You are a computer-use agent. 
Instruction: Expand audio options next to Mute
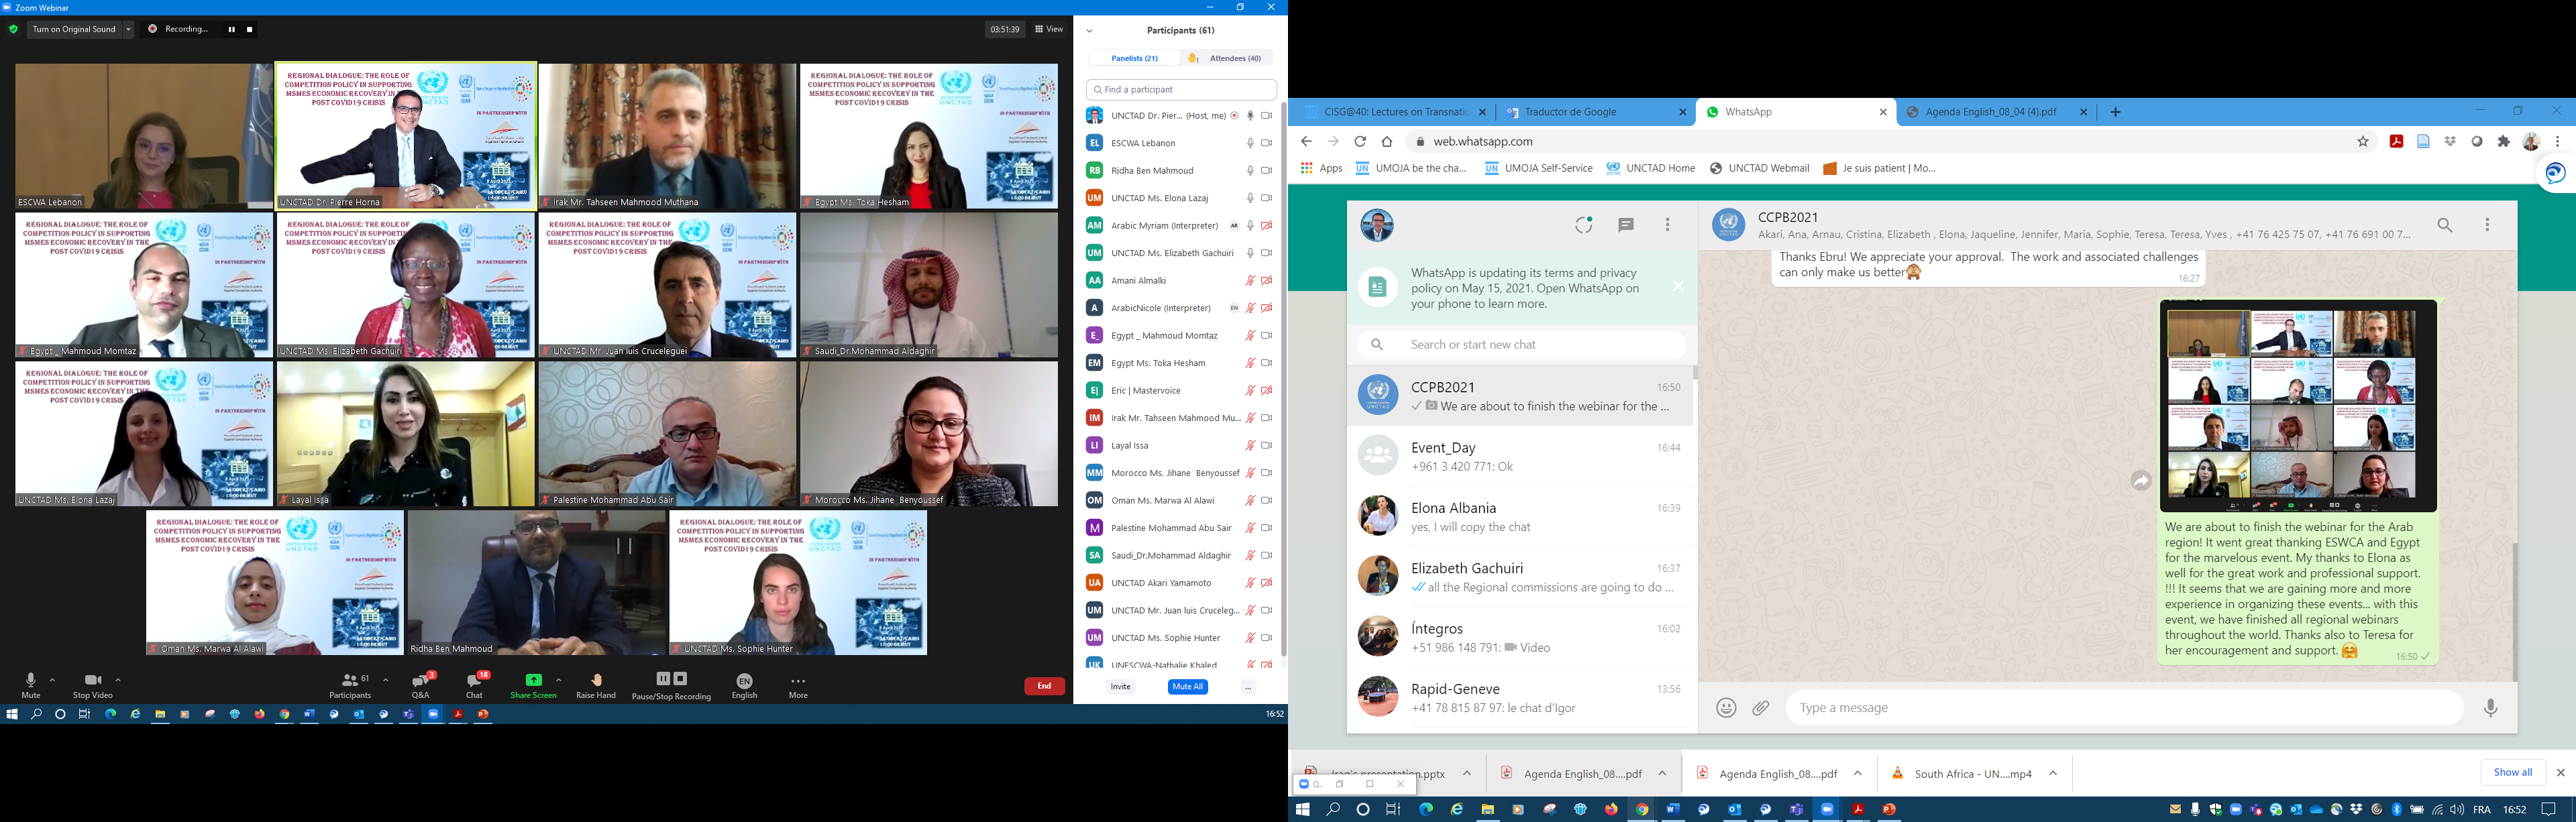coord(52,680)
